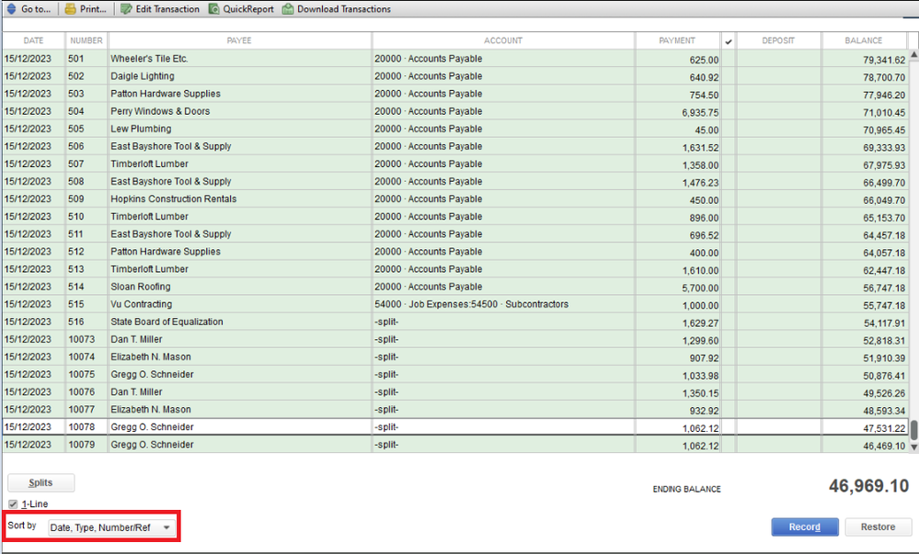This screenshot has height=554, width=919.
Task: Toggle the 1-Line checkbox
Action: (x=13, y=503)
